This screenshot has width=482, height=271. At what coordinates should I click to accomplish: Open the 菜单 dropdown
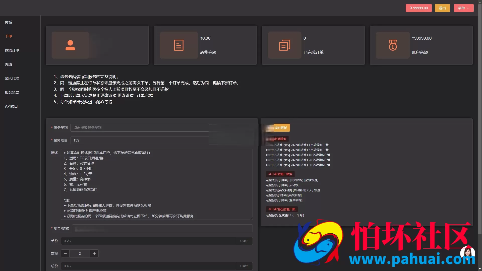click(463, 8)
